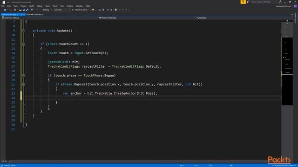
Task: Click the Navigate Forward toolbar icon
Action: (10, 10)
